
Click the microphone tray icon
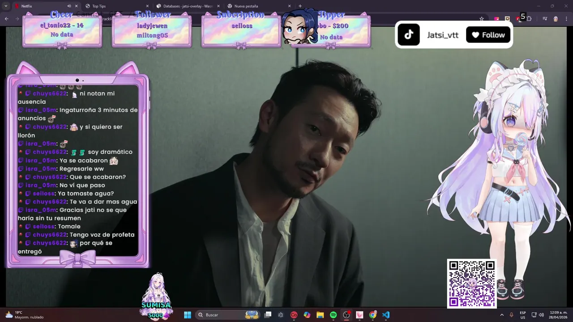pos(512,315)
